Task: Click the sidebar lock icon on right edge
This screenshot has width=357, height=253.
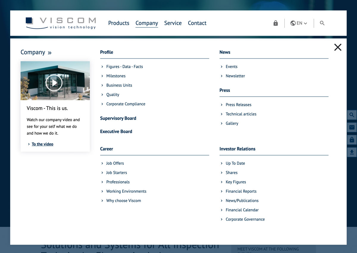Action: click(x=352, y=140)
